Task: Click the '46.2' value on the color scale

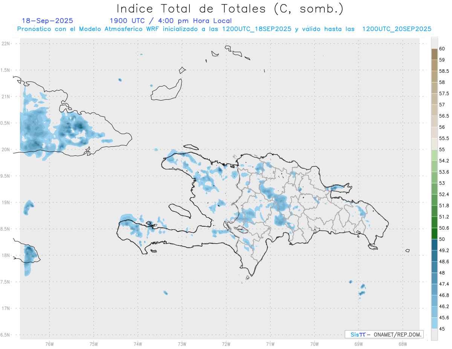Action: pyautogui.click(x=444, y=306)
